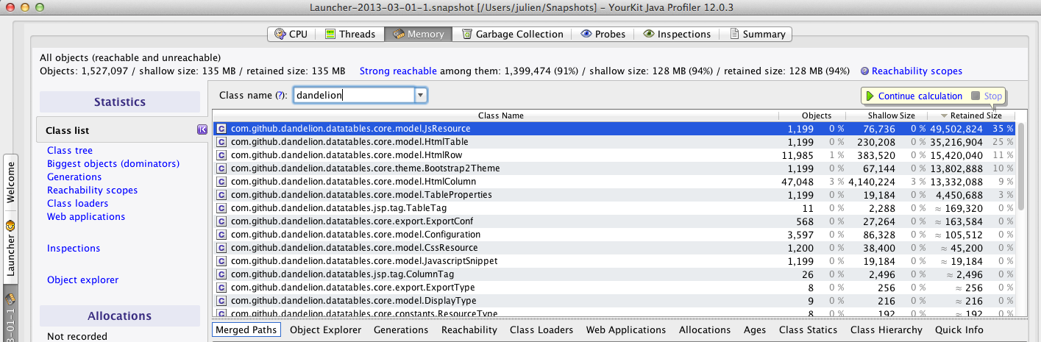Sort by the Class Name column header
The image size is (1041, 342).
(500, 115)
